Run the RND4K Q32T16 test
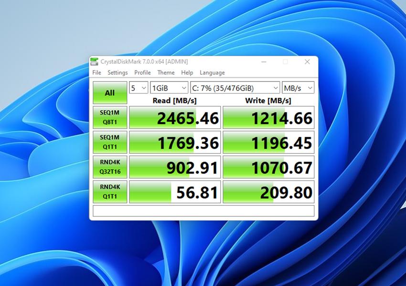 coord(110,167)
